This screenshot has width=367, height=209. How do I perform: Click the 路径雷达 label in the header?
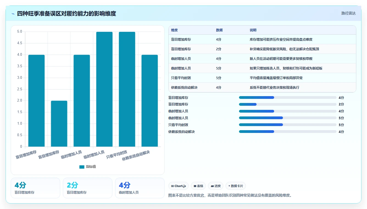349,13
